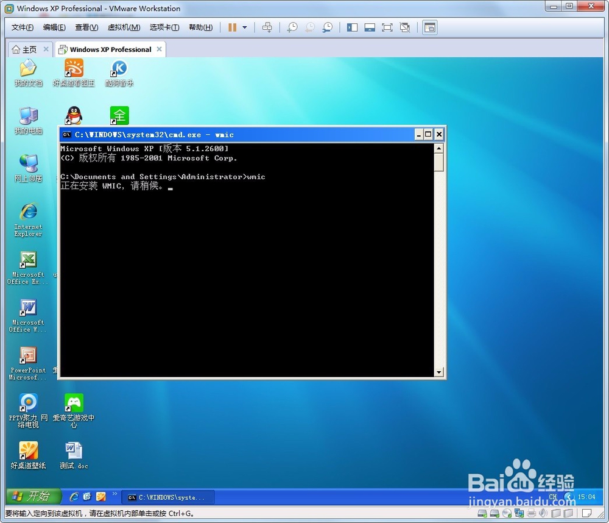Pause the virtual machine with the orange button

tap(232, 27)
